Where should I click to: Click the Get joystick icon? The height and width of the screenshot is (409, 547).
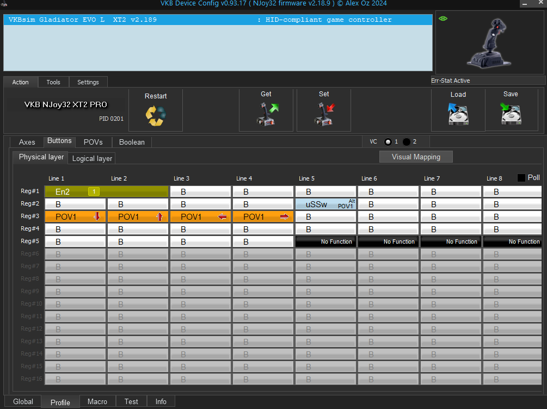point(268,114)
